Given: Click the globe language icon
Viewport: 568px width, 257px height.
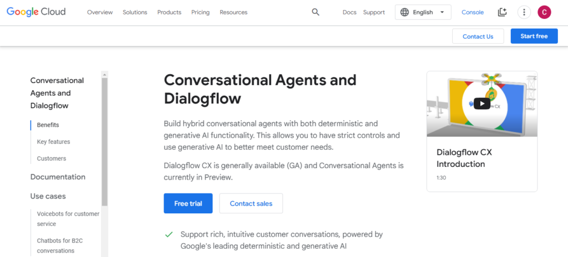Looking at the screenshot, I should pyautogui.click(x=404, y=12).
